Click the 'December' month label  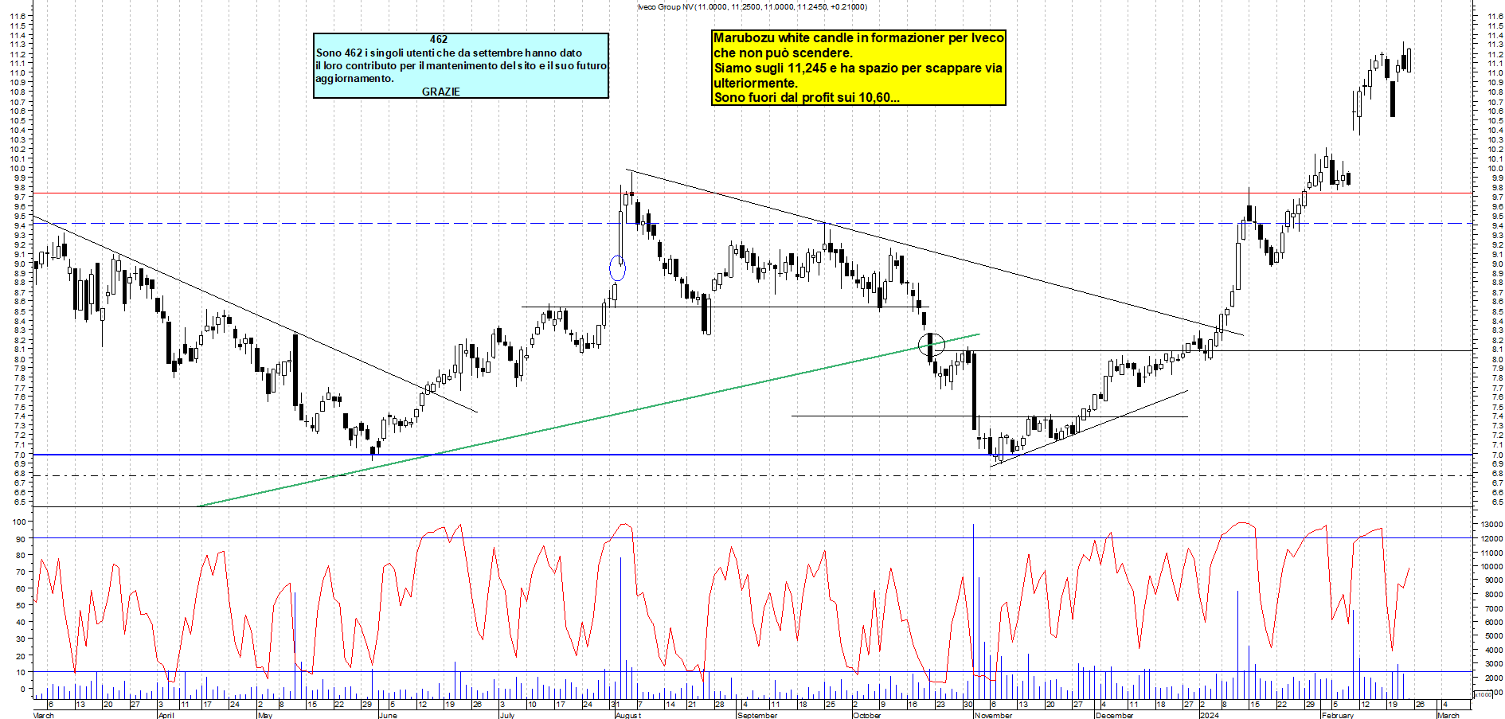1114,715
